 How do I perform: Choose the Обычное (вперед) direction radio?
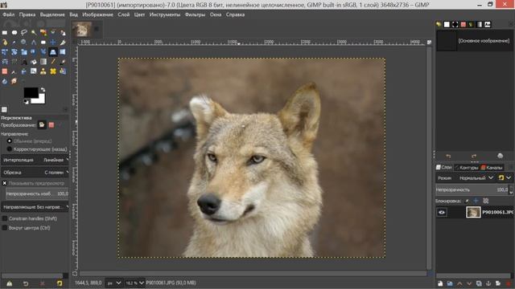[x=9, y=141]
